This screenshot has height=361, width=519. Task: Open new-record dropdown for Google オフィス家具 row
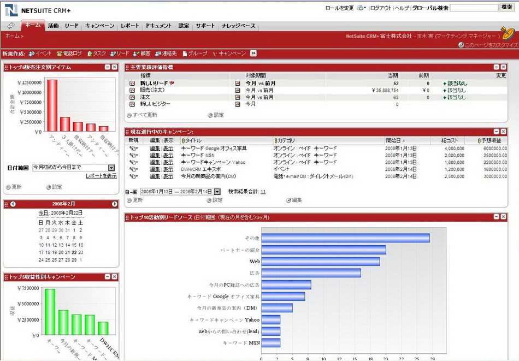133,149
